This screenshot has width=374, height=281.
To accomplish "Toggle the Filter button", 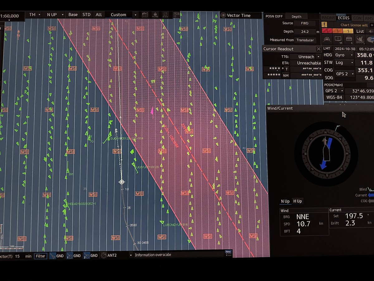I will [41, 256].
